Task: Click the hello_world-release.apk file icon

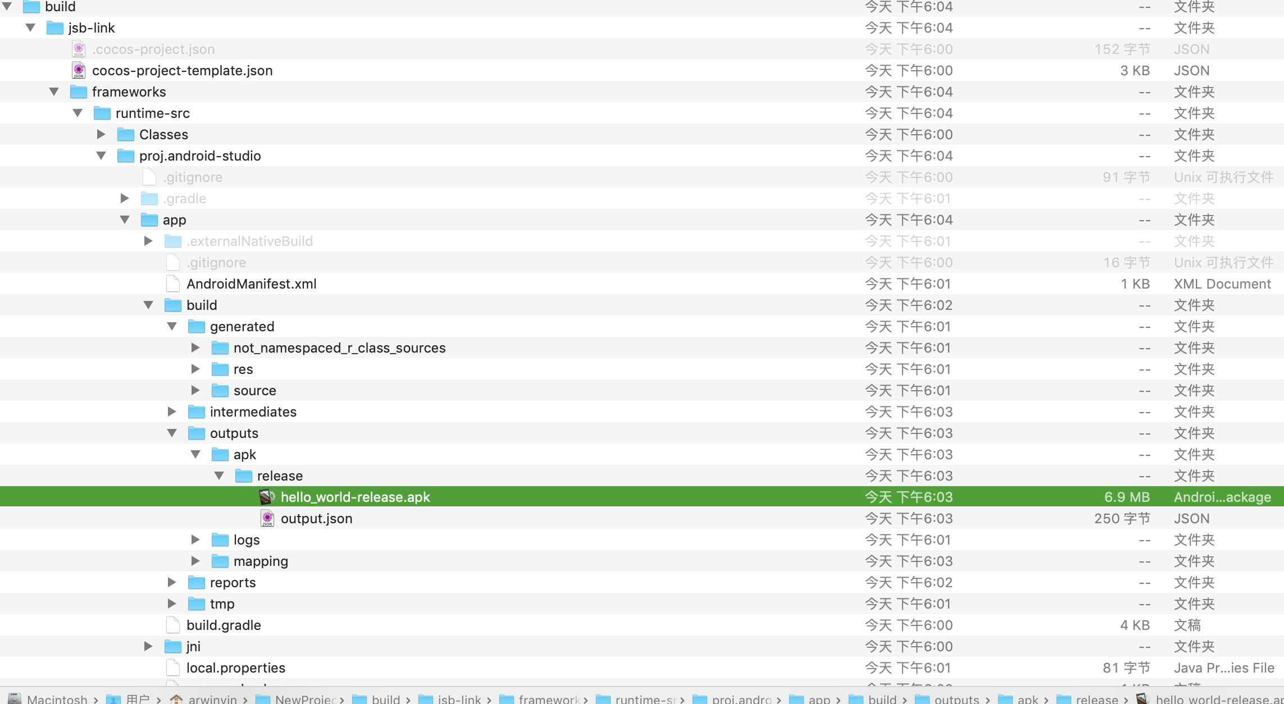Action: point(267,497)
